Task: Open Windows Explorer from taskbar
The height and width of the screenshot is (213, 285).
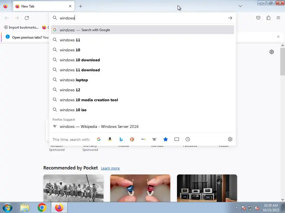Action: [x=25, y=208]
